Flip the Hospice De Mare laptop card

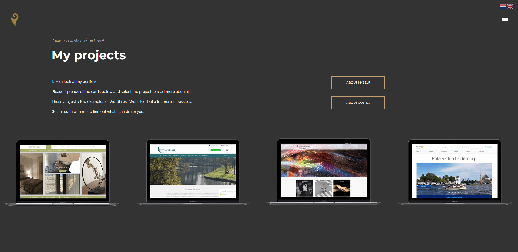(193, 172)
